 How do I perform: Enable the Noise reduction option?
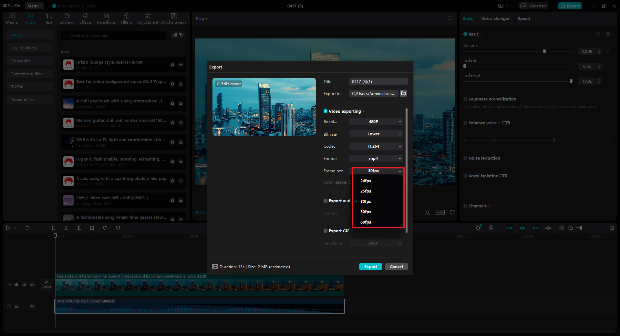465,158
